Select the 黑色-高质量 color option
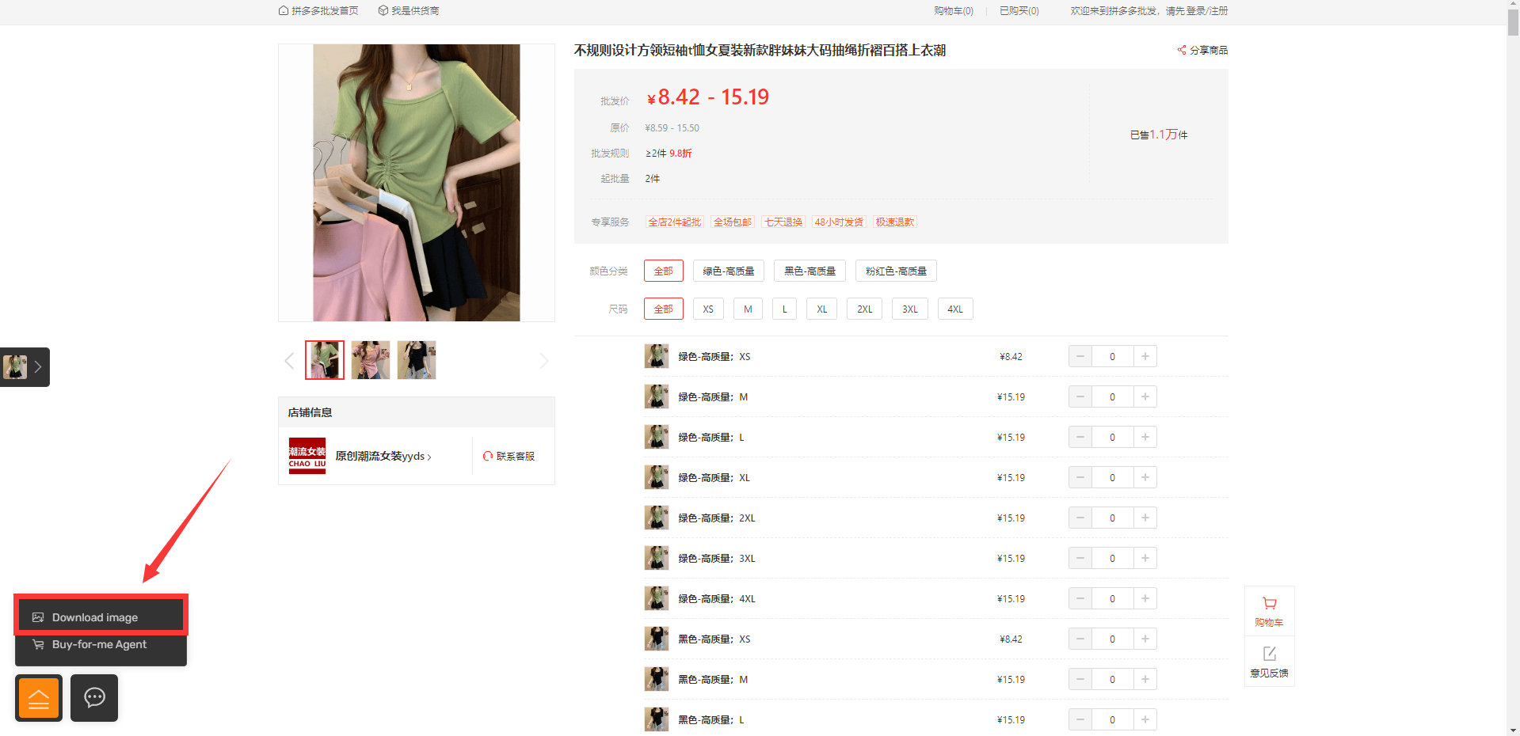The width and height of the screenshot is (1520, 736). click(x=810, y=271)
